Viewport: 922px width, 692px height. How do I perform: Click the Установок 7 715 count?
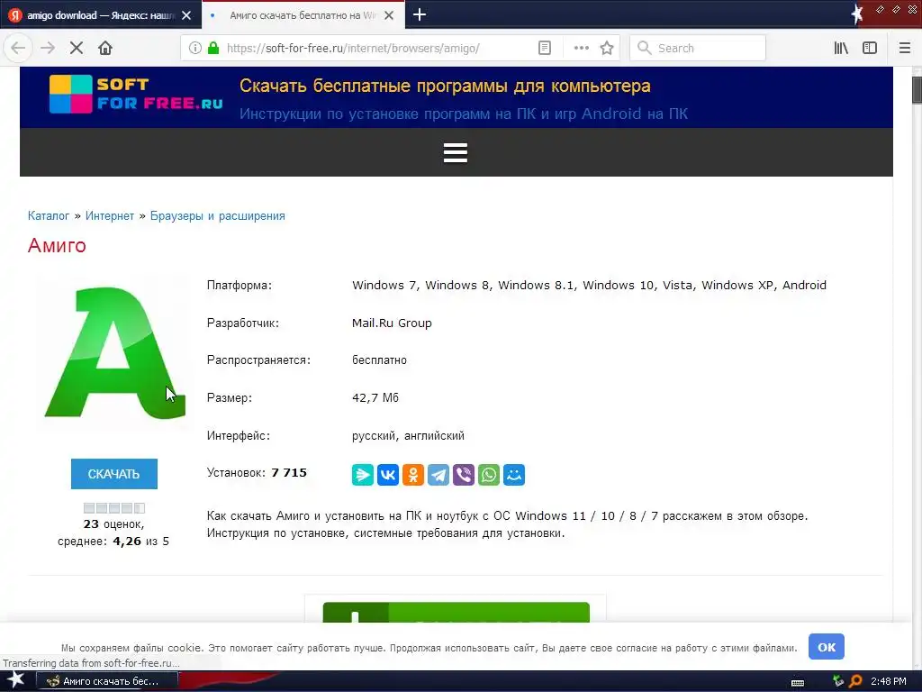click(x=257, y=472)
